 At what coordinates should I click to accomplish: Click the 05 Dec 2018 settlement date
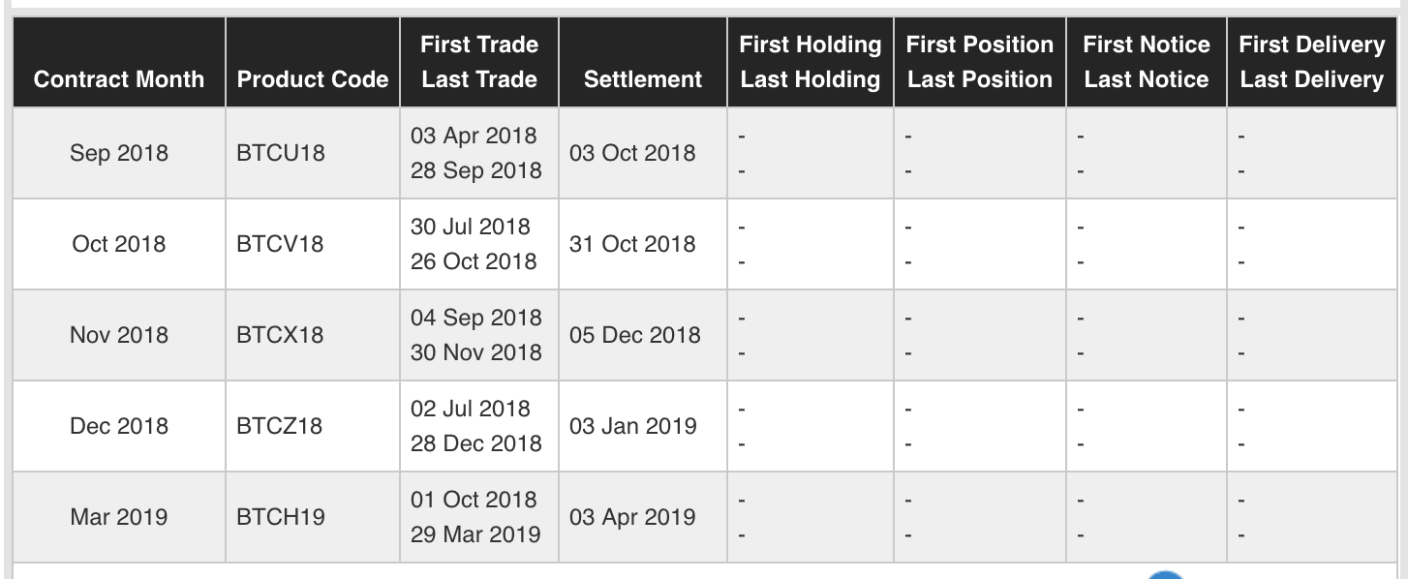(634, 335)
